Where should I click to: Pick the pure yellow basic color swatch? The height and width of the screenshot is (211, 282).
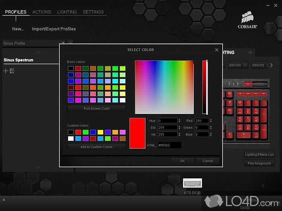tap(122, 87)
